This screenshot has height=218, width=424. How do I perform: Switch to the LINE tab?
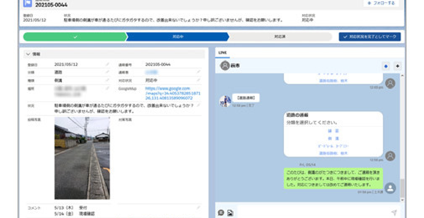[222, 53]
